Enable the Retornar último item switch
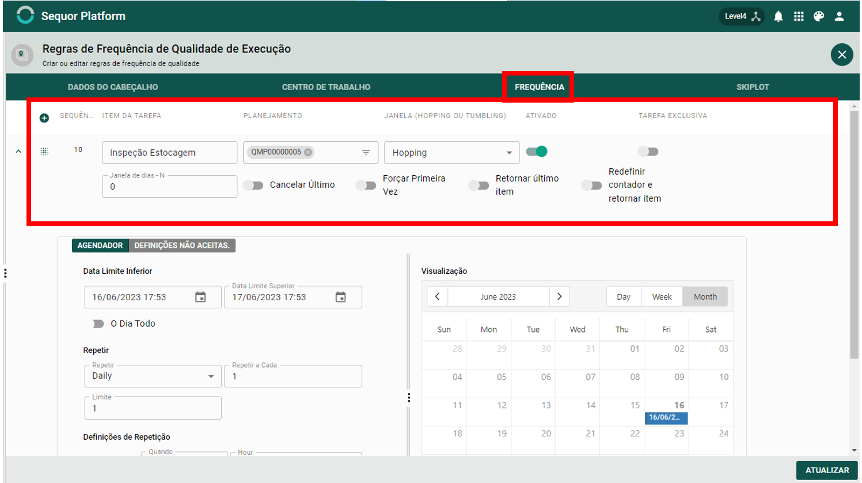Image resolution: width=862 pixels, height=483 pixels. pyautogui.click(x=479, y=185)
